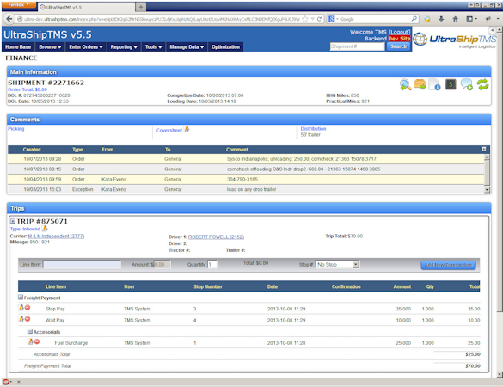
Task: Collapse the Accesorials group
Action: (x=30, y=331)
